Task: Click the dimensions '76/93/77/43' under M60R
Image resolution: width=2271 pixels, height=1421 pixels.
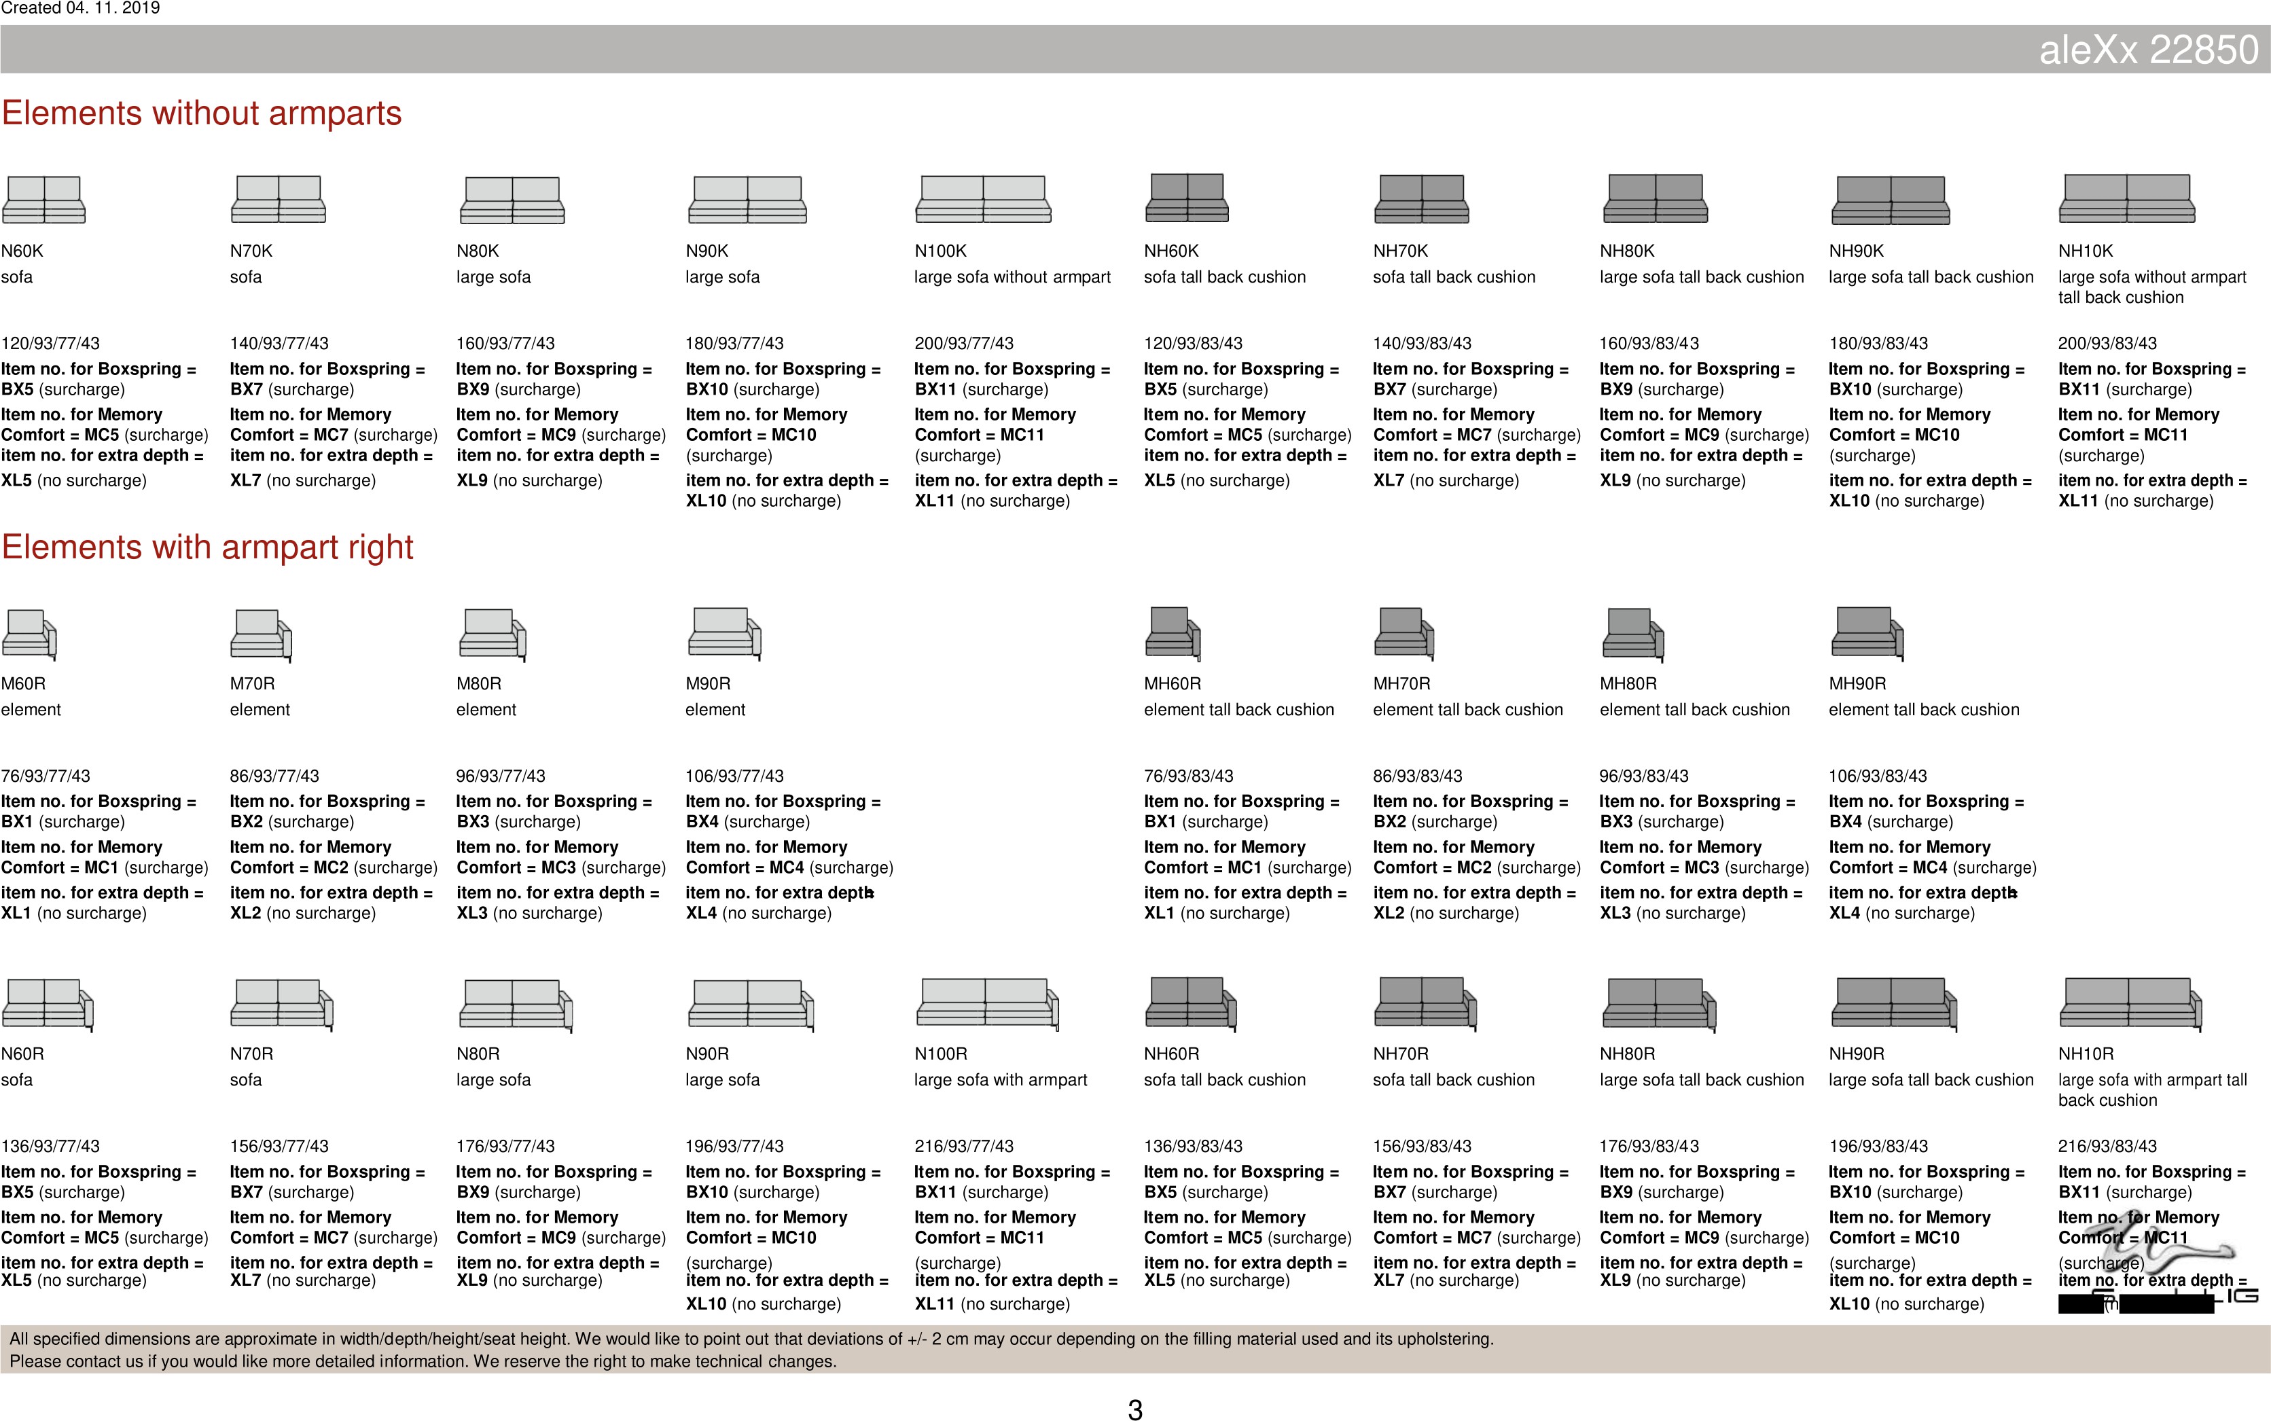Action: point(46,776)
